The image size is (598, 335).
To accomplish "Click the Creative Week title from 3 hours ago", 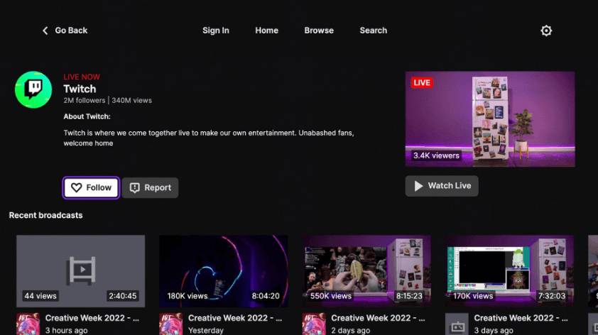I will coord(92,318).
